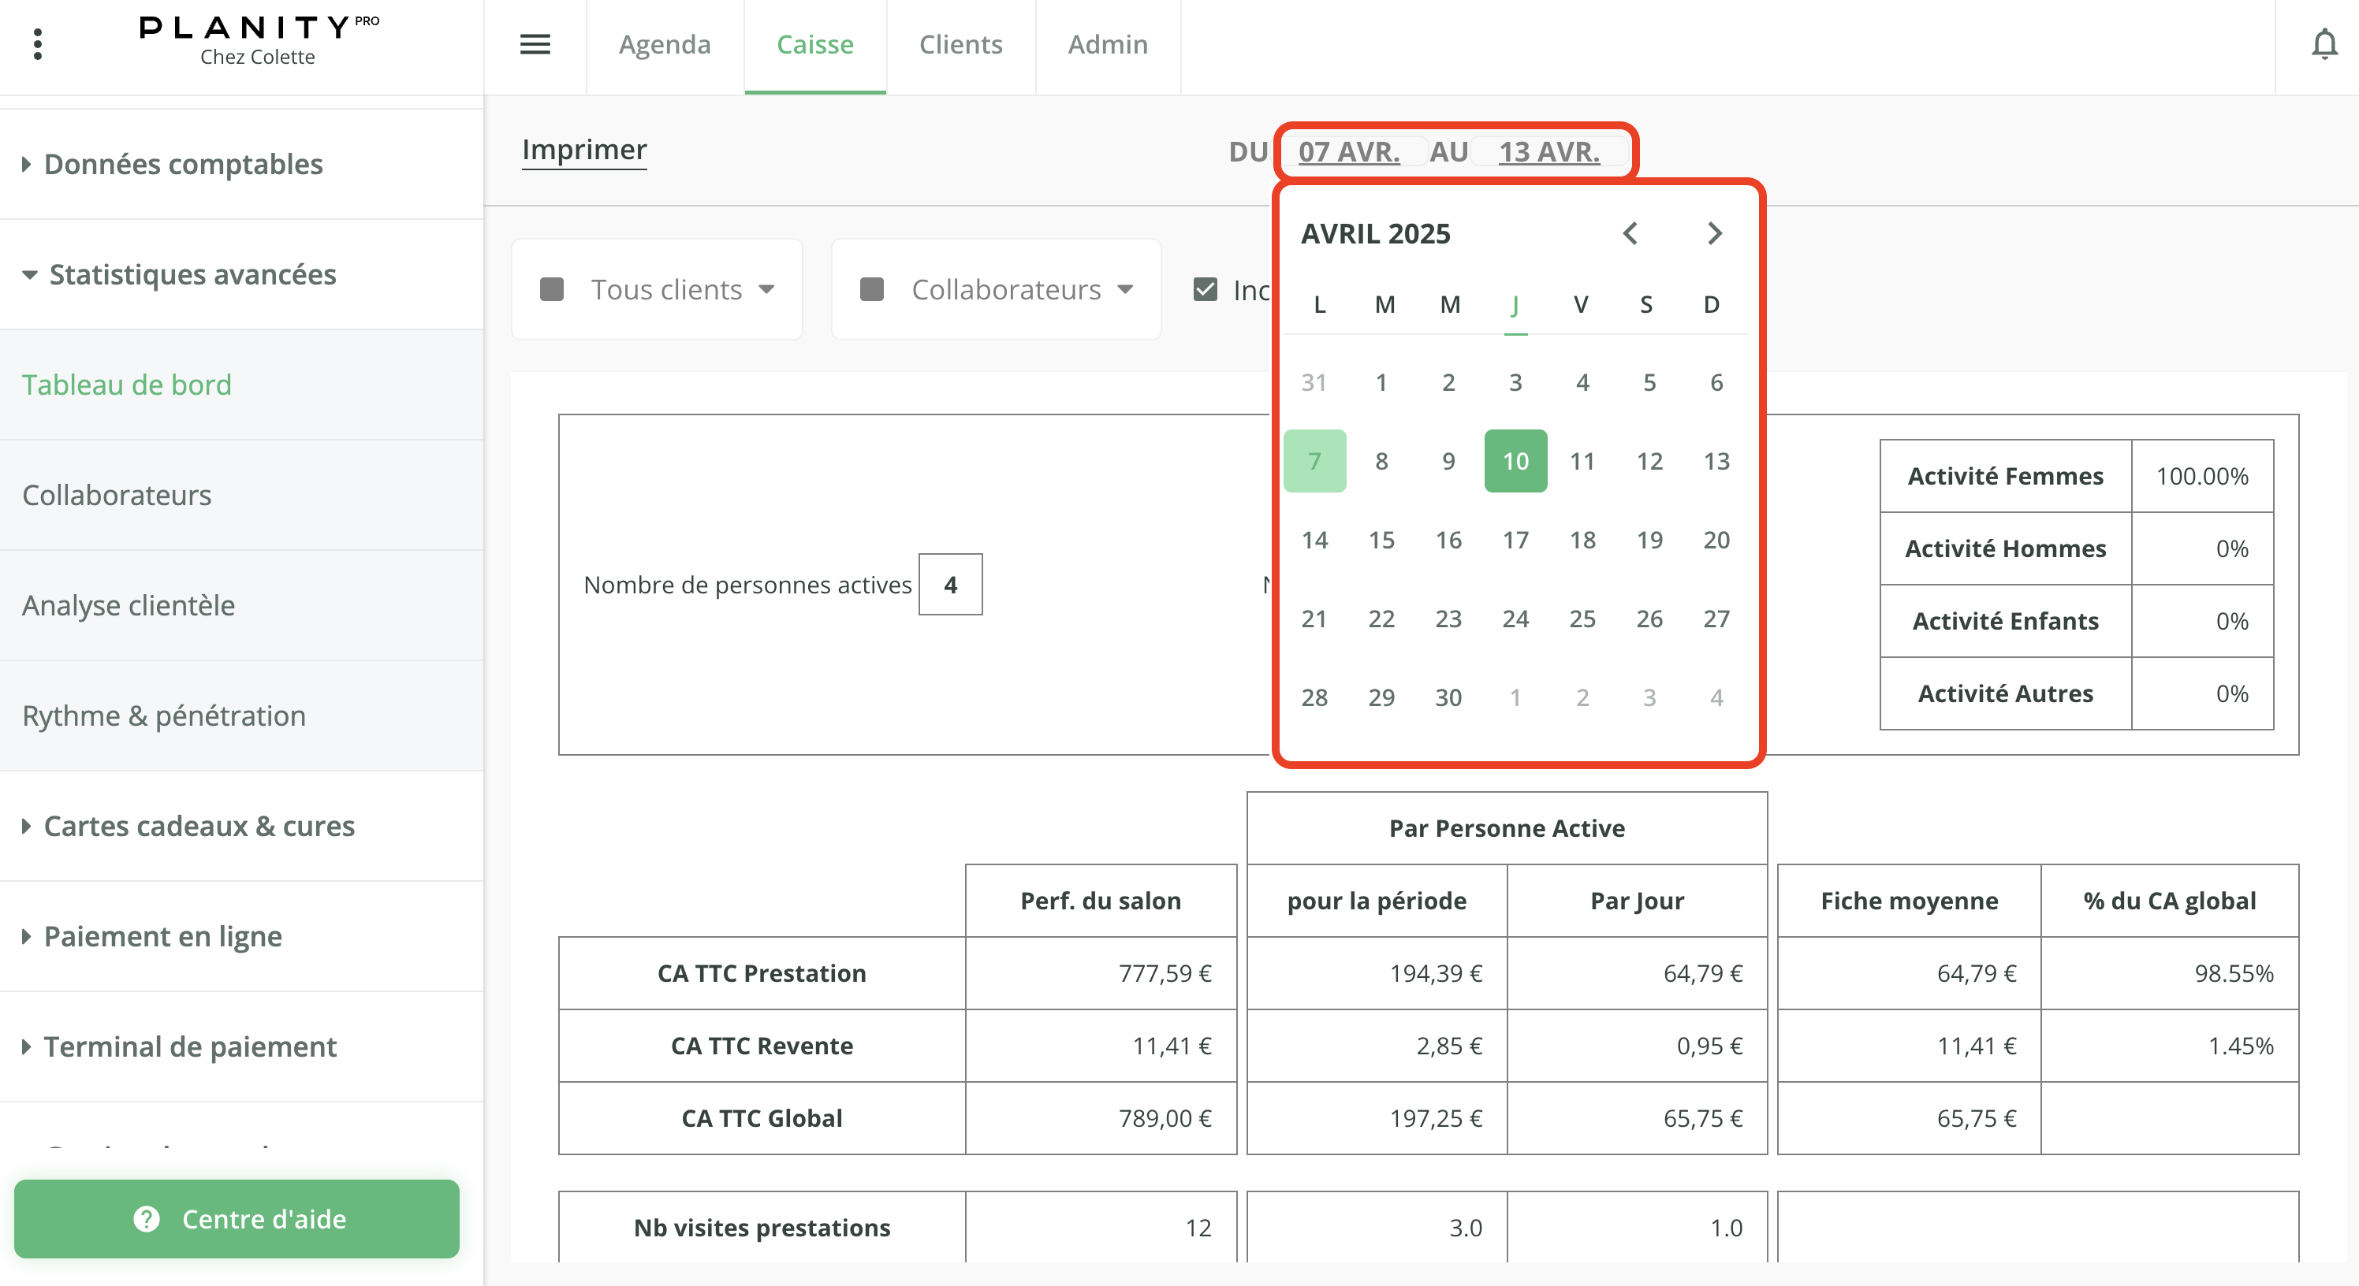Click the help question mark icon
Screen dimensions: 2359x1286
pyautogui.click(x=147, y=1218)
